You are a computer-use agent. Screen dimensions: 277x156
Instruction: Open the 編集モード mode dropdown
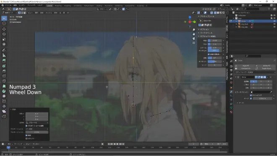[x=9, y=13]
